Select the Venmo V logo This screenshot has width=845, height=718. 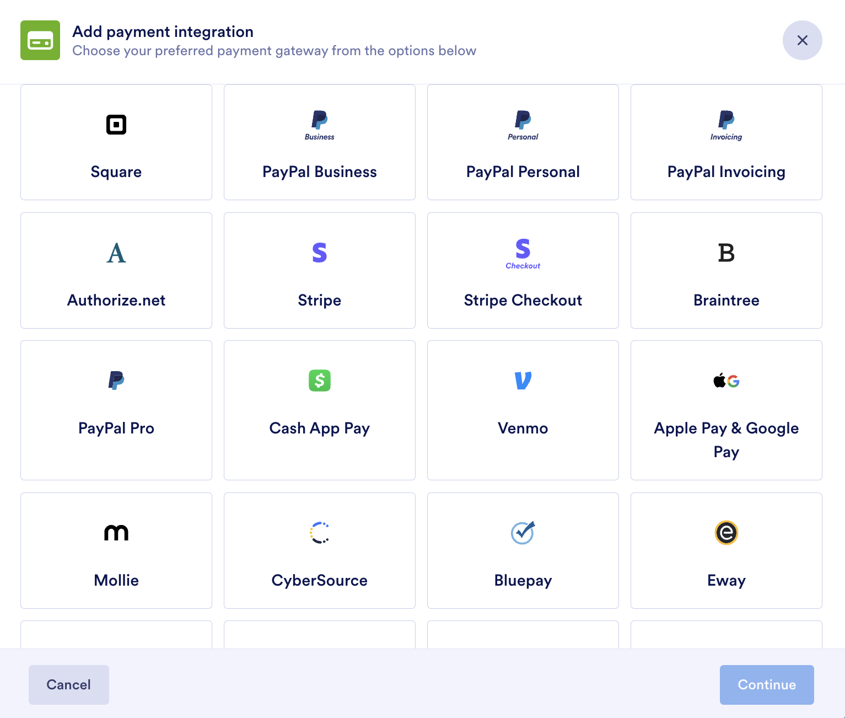coord(523,381)
